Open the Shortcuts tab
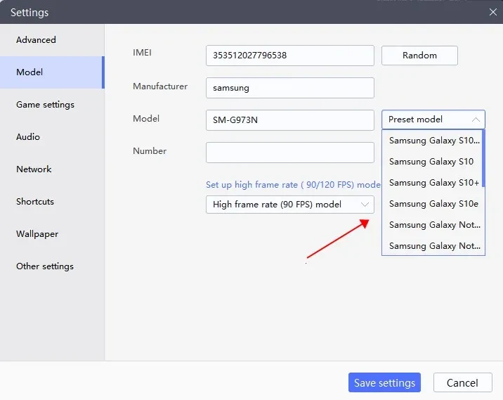The image size is (503, 400). pyautogui.click(x=52, y=202)
